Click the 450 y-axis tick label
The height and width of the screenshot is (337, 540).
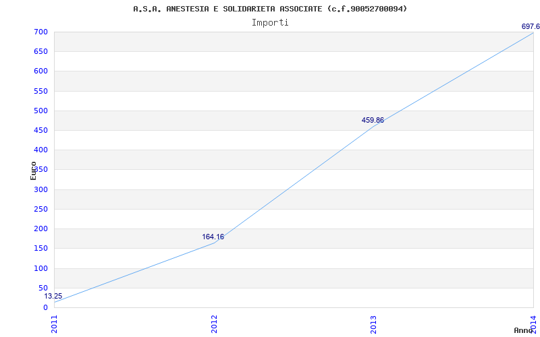[41, 130]
